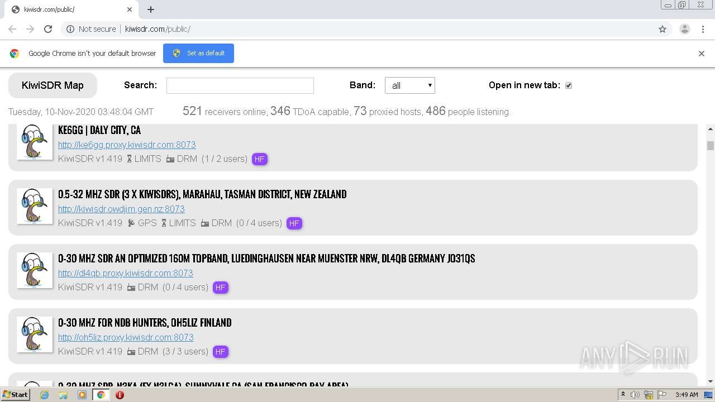This screenshot has height=402, width=715.
Task: Reload the kiwisdr.com page
Action: pos(48,29)
